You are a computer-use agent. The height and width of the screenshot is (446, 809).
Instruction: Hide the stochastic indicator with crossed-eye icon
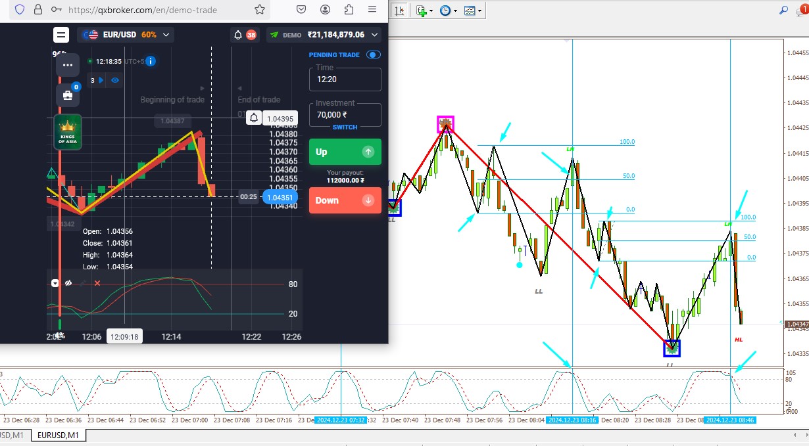(x=68, y=283)
